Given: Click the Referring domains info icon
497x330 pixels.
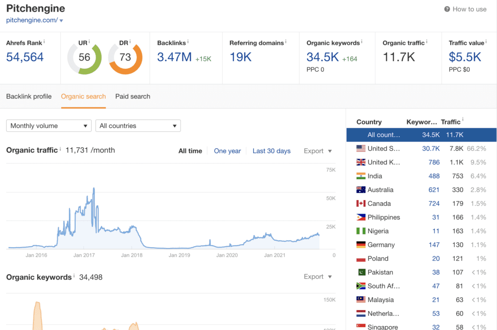Looking at the screenshot, I should coord(285,42).
